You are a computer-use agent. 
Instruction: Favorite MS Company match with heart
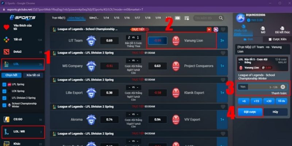[223, 53]
